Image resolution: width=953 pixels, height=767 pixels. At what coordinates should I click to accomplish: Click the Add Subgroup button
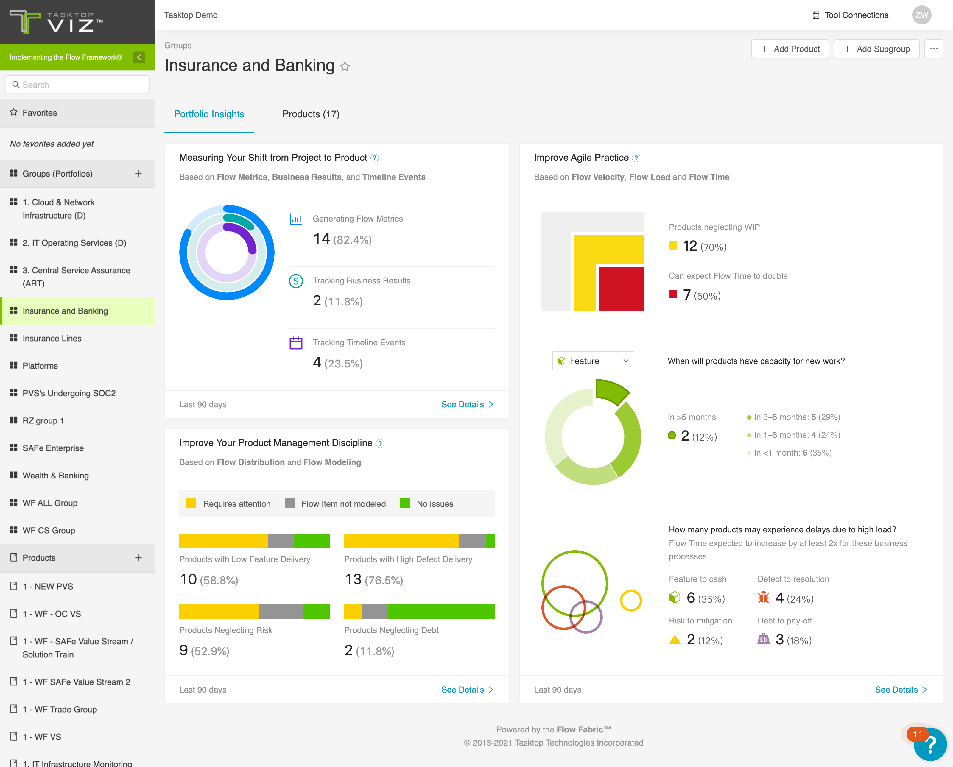[876, 49]
